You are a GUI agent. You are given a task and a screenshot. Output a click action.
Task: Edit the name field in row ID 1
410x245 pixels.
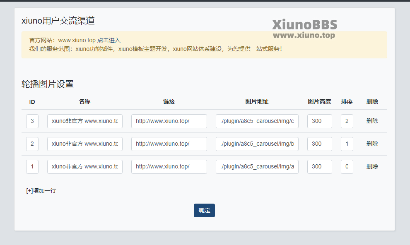pyautogui.click(x=85, y=167)
